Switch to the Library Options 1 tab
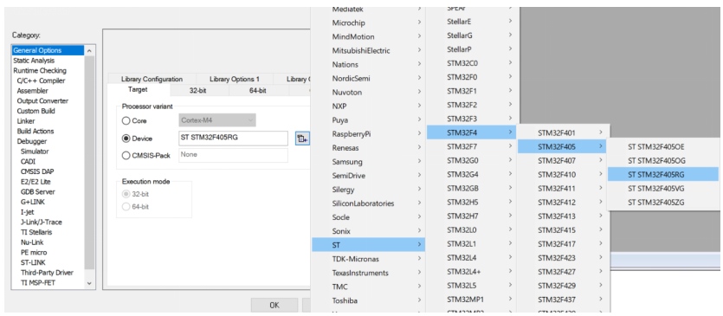The width and height of the screenshot is (723, 316). point(235,79)
